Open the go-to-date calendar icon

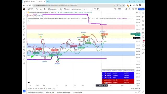[x=54, y=89]
